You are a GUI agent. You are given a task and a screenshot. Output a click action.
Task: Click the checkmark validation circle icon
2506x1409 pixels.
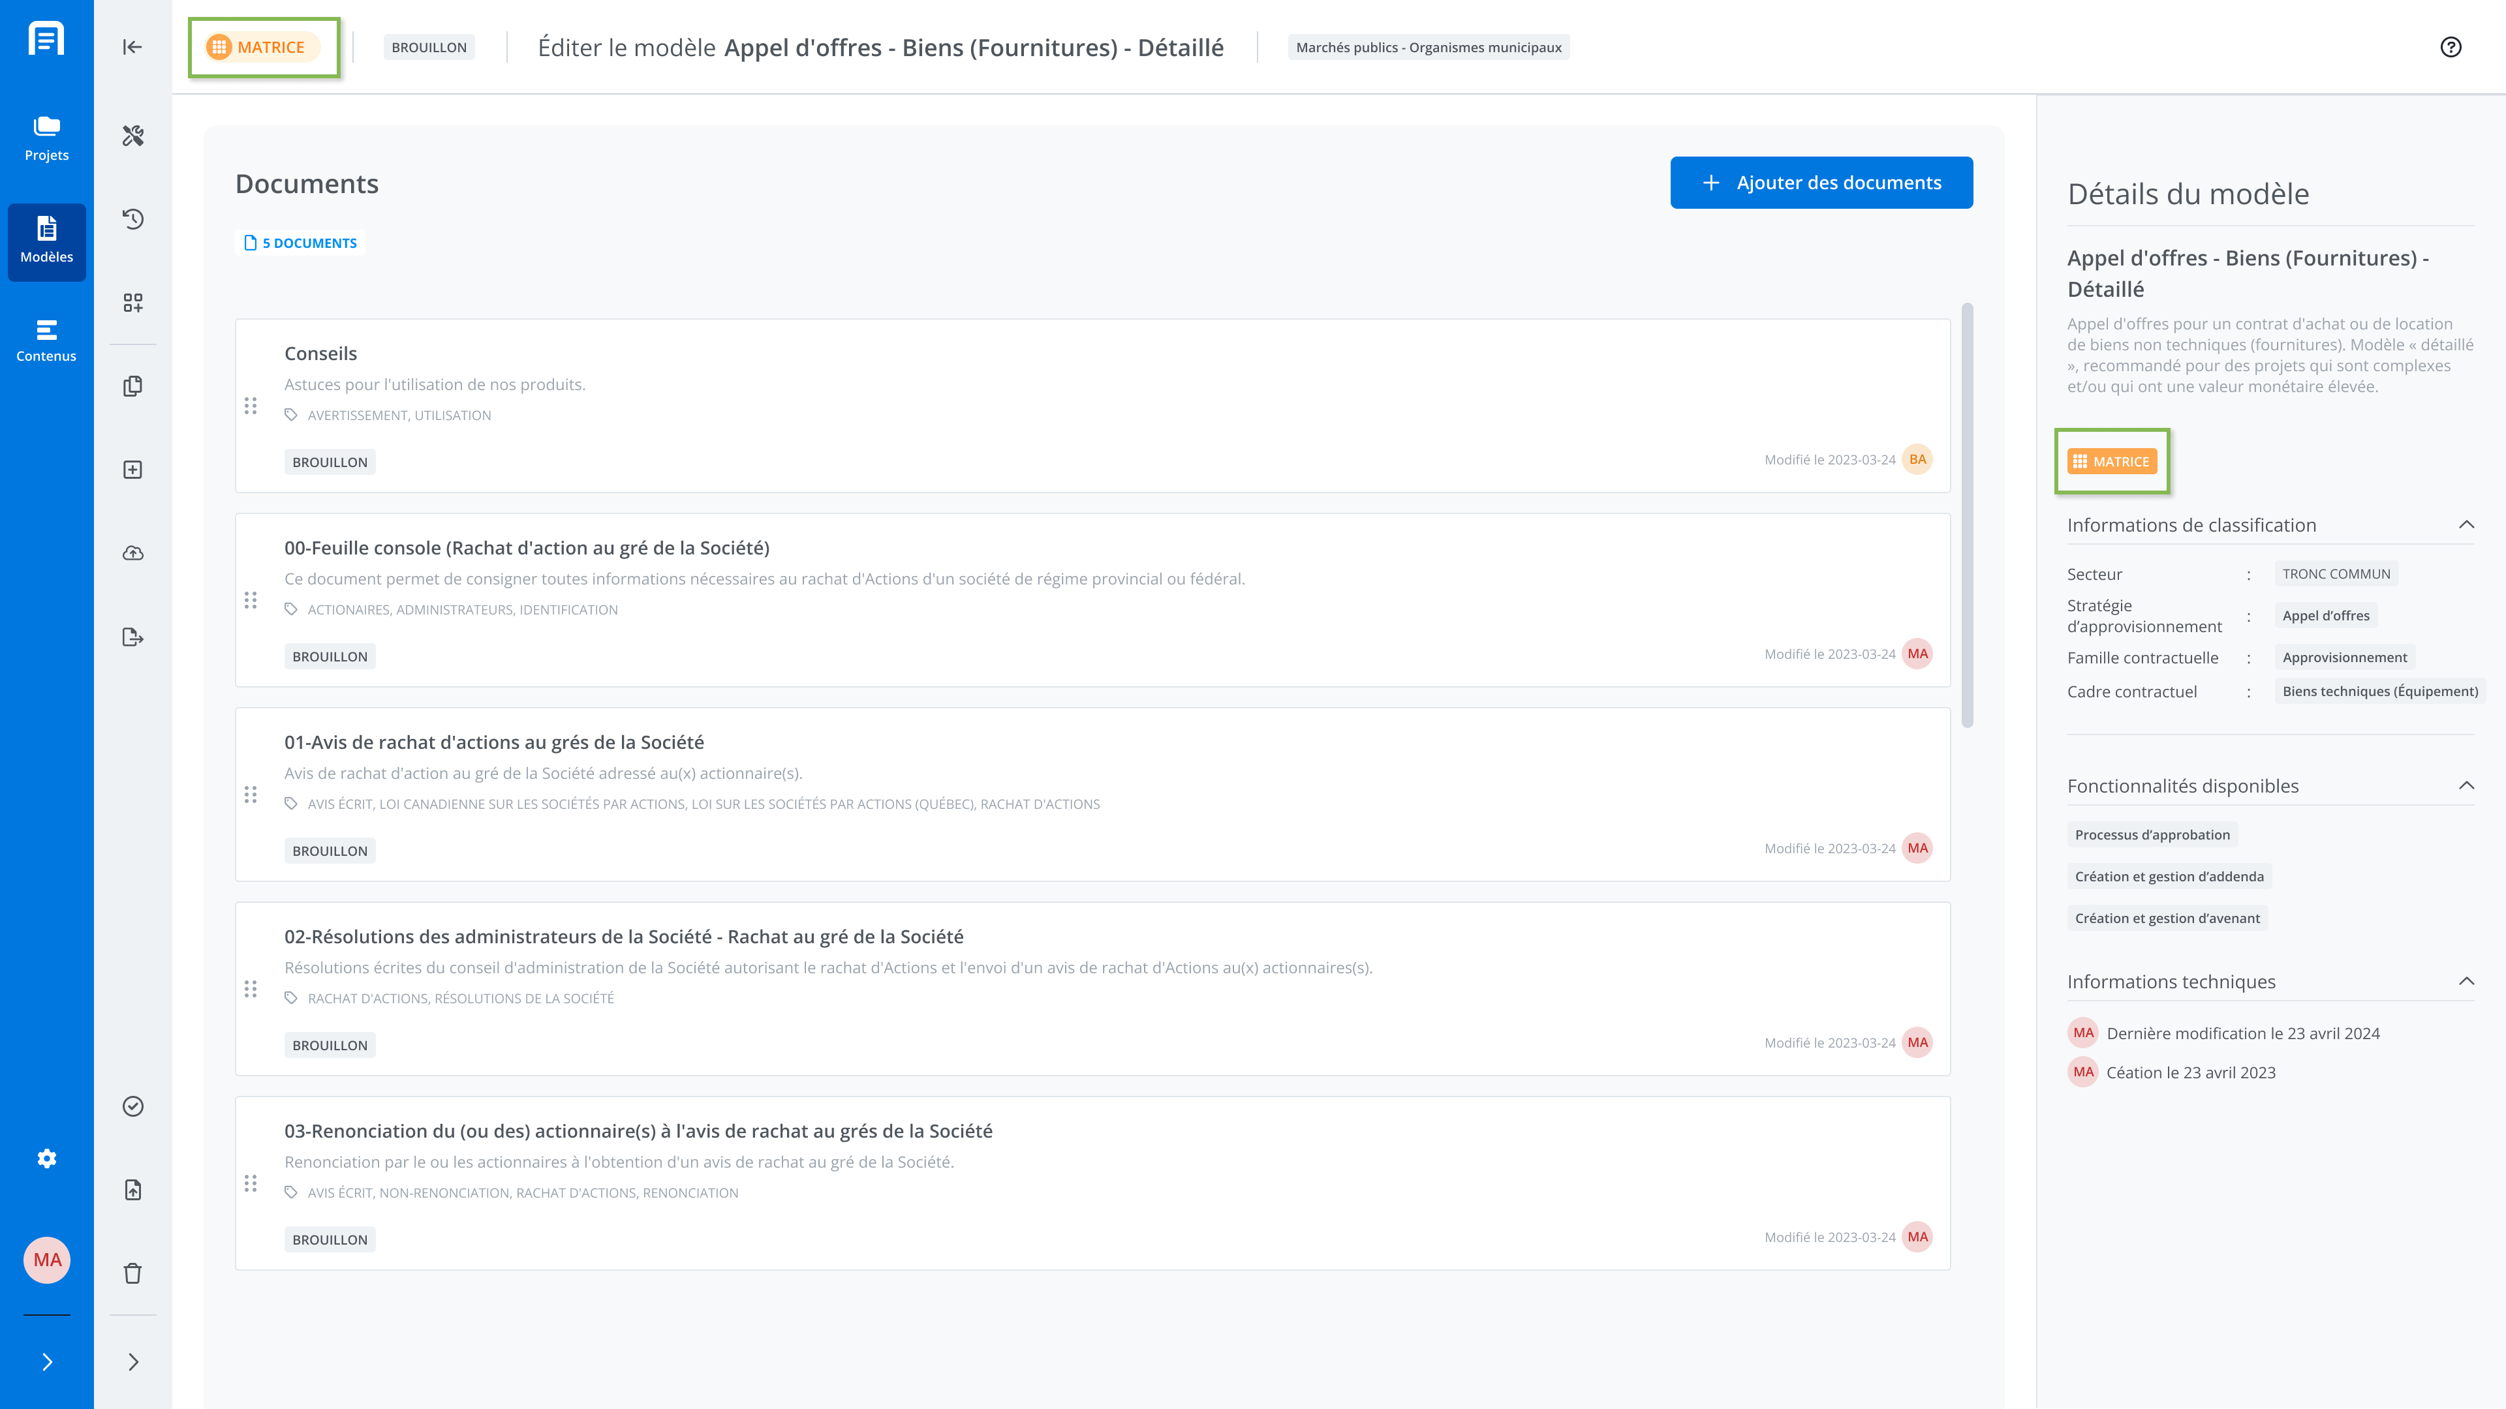(x=133, y=1106)
